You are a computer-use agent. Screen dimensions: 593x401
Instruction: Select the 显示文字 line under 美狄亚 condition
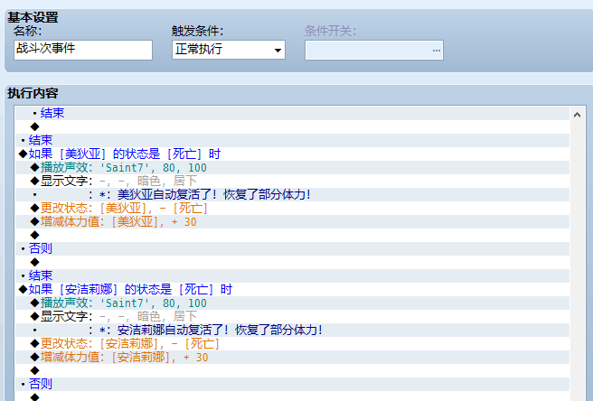pyautogui.click(x=292, y=182)
